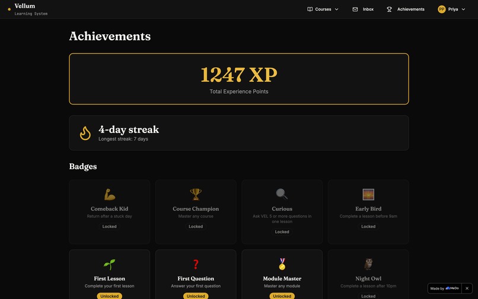Click the Made by MeDo badge
Screen dimensions: 478x299
pyautogui.click(x=444, y=288)
